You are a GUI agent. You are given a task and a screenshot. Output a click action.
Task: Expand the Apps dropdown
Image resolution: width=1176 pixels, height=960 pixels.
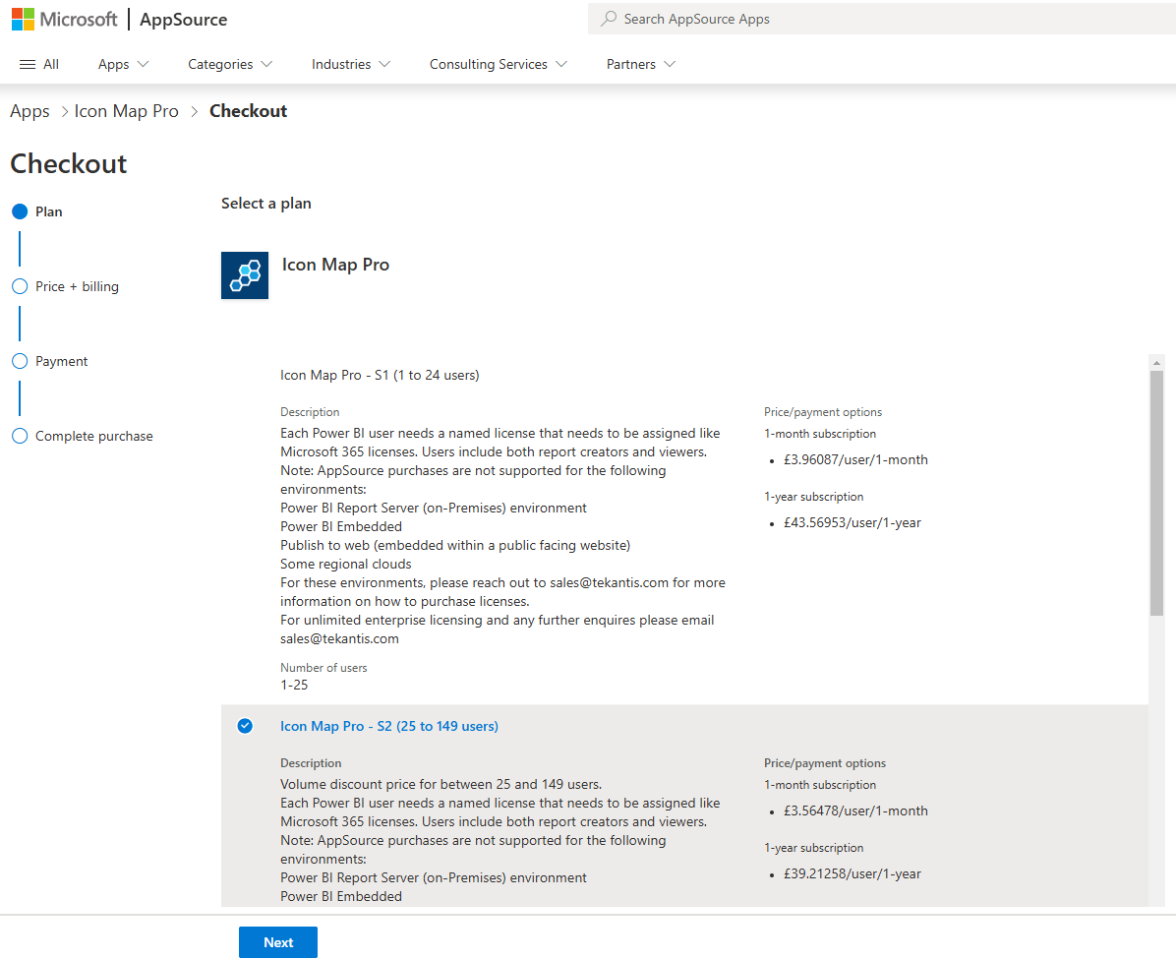123,64
